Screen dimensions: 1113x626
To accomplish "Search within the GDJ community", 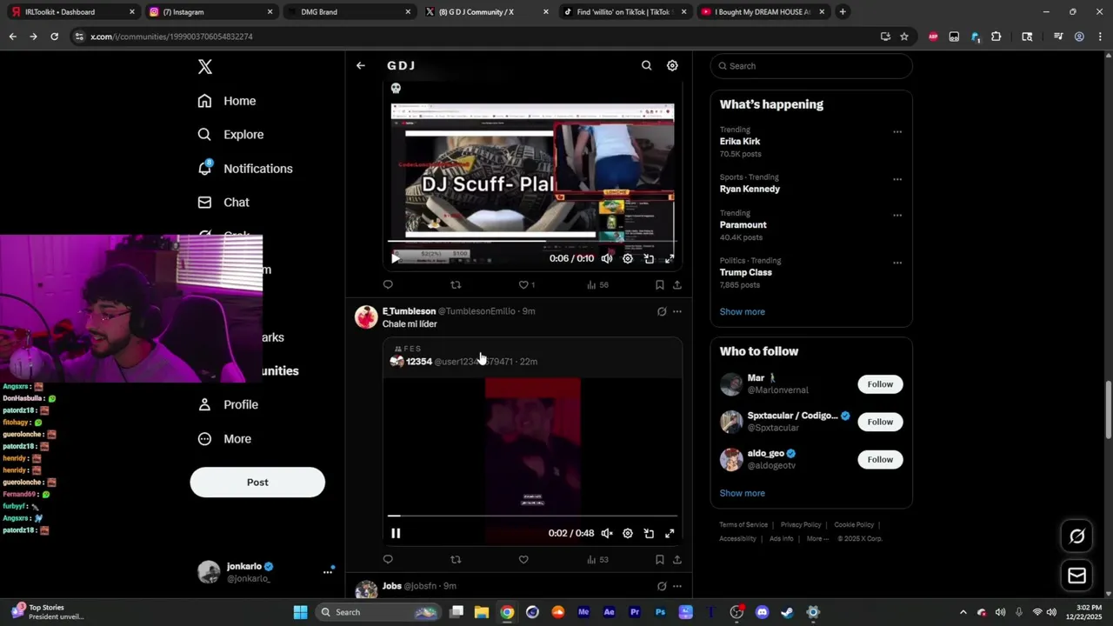I will pos(646,65).
